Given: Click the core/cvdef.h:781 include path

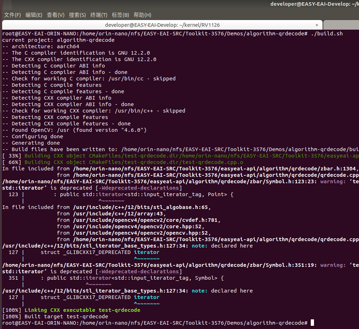Looking at the screenshot, I should [x=146, y=220].
